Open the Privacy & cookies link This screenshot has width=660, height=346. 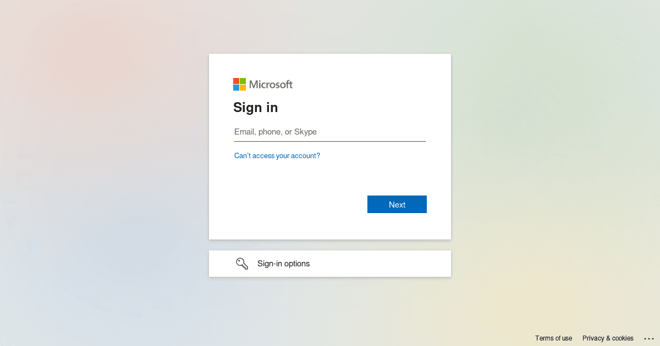[608, 338]
